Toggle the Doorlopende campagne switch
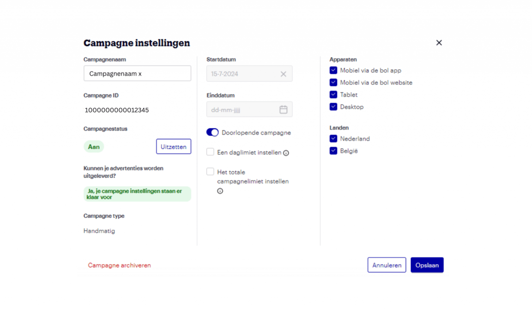The height and width of the screenshot is (310, 532). 212,132
